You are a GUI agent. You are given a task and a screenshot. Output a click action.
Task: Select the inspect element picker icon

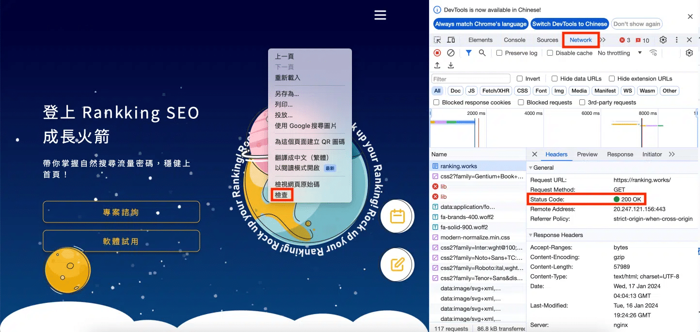click(437, 40)
